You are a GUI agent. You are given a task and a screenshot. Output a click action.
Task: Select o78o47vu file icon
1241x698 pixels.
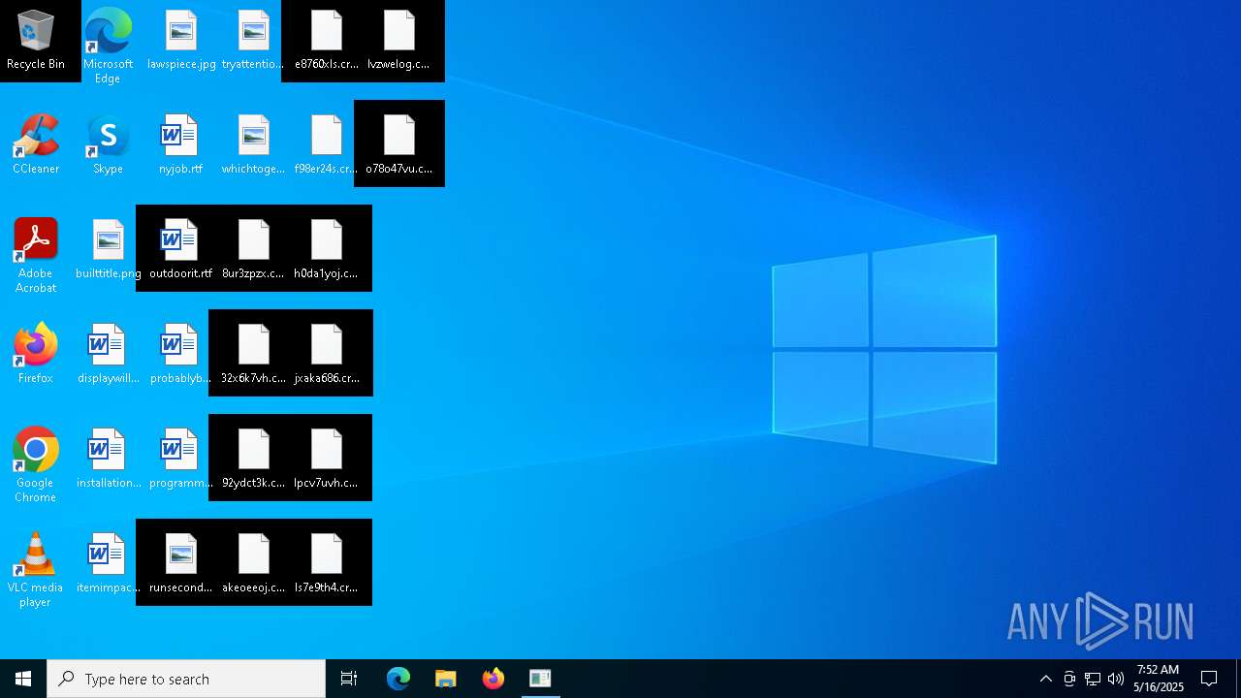398,145
